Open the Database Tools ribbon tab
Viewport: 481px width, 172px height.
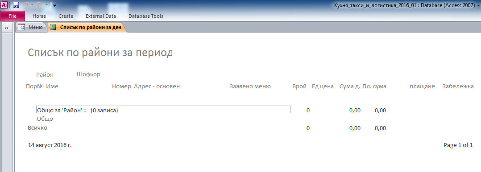[x=146, y=16]
